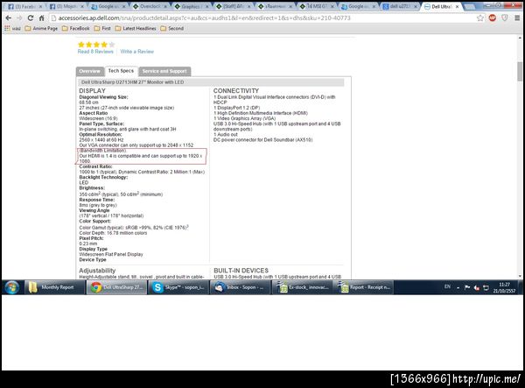Open the Inbox mail taskbar window
This screenshot has height=388, width=525.
coord(240,287)
